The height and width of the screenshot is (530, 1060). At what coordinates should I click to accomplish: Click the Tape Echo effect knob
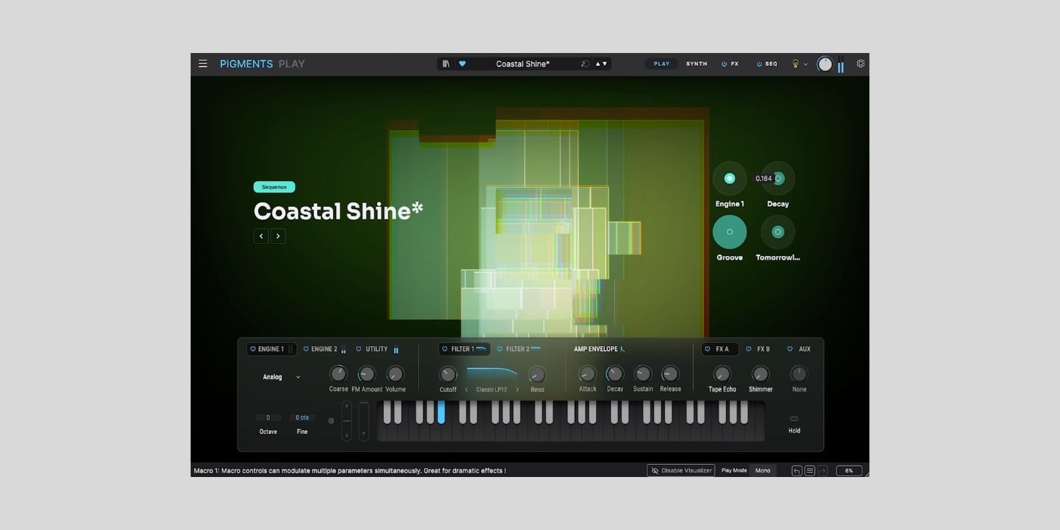(722, 374)
